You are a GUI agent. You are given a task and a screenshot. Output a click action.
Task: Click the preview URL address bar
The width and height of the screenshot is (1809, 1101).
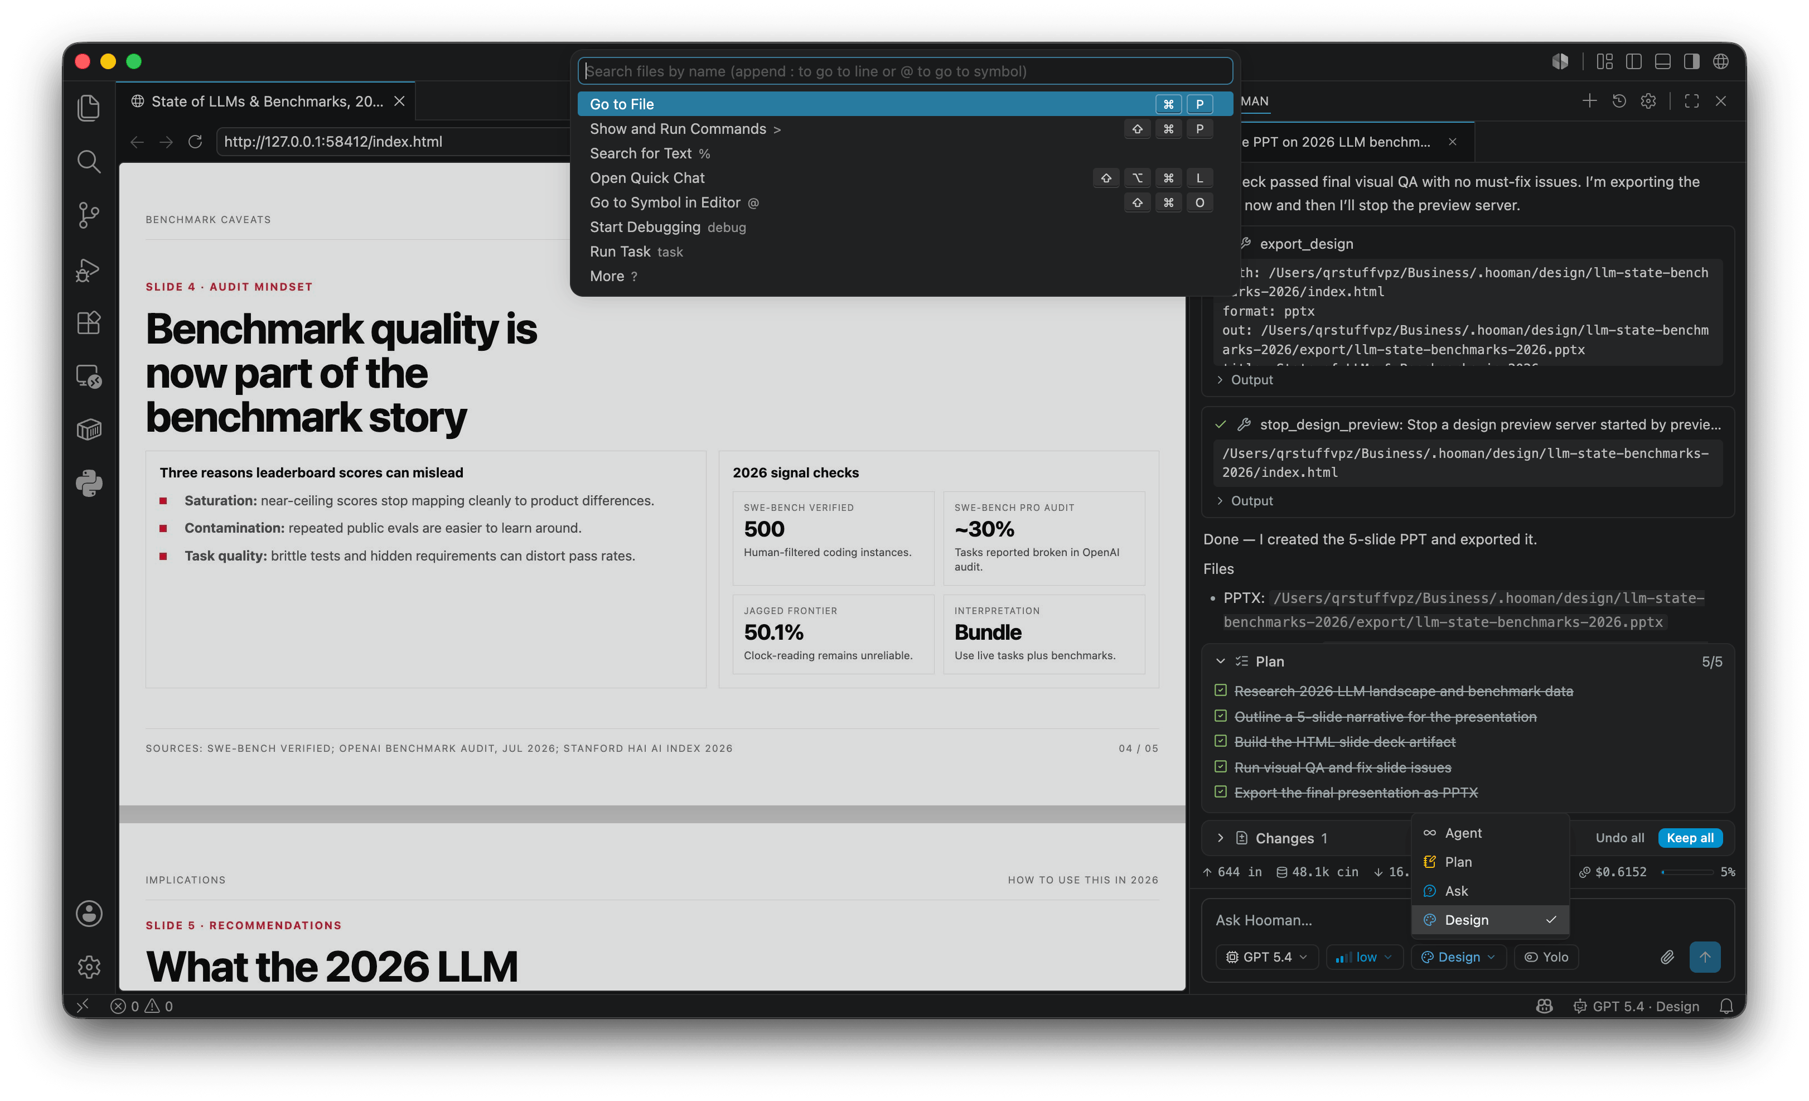tap(394, 142)
